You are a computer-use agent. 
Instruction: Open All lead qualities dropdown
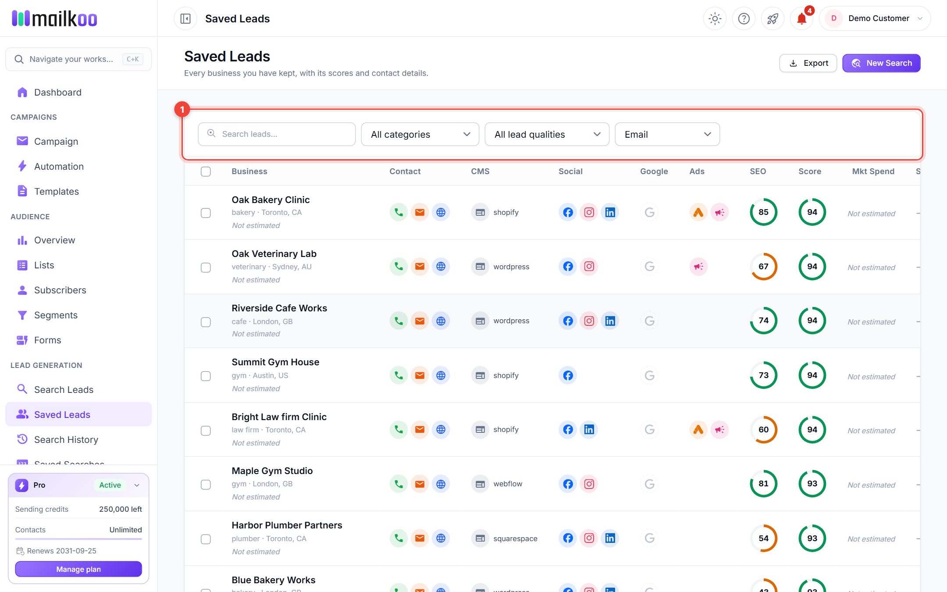(x=547, y=134)
